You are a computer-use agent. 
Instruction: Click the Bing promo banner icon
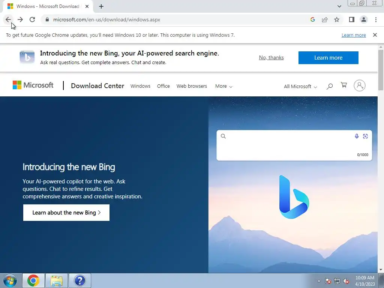click(x=27, y=57)
